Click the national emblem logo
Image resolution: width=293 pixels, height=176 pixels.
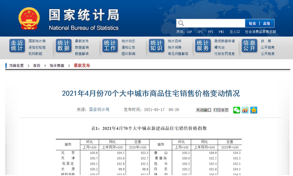click(29, 18)
